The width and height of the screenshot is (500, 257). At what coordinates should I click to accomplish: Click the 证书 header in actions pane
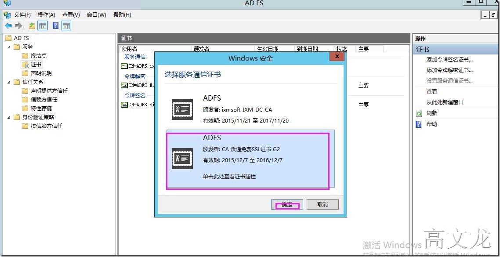click(456, 49)
